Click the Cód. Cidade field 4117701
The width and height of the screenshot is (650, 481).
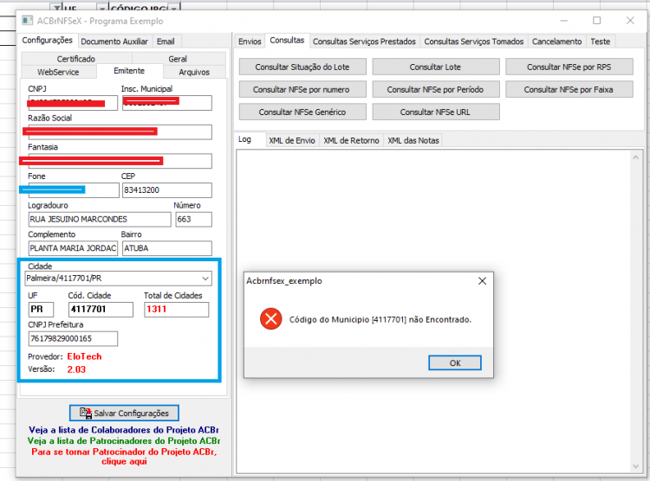101,309
